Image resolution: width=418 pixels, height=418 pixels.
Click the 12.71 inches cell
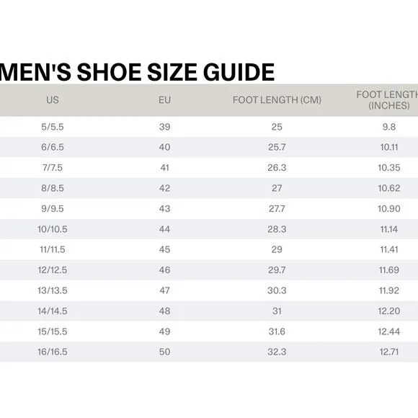pyautogui.click(x=389, y=352)
